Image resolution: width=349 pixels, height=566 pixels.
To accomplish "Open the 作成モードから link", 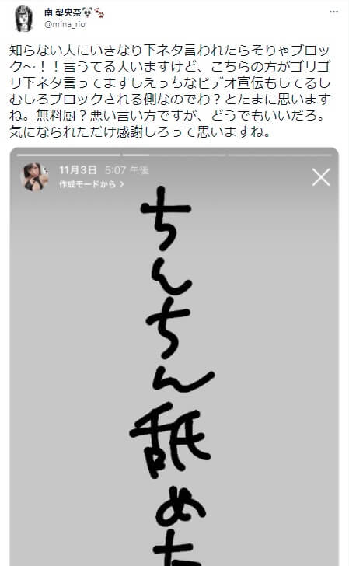I will coord(91,184).
